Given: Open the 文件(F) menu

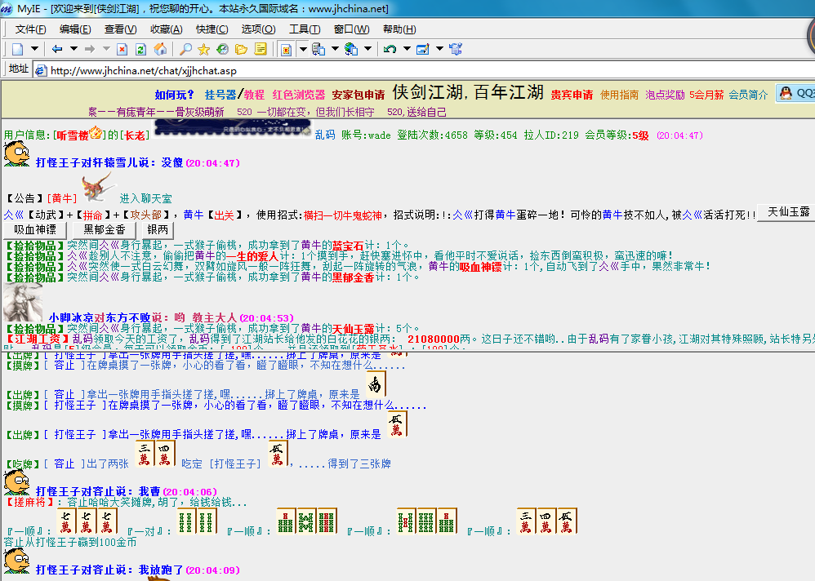Looking at the screenshot, I should 31,29.
